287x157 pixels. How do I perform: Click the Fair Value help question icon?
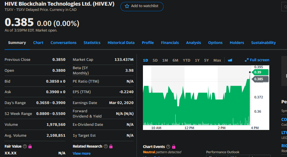(x=25, y=146)
